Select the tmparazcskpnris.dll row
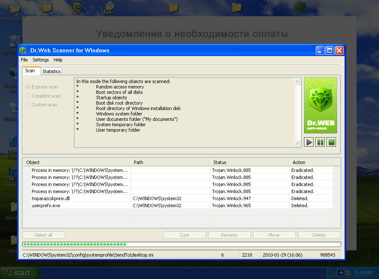 click(x=178, y=198)
